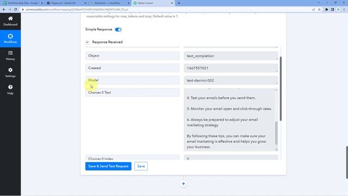The image size is (348, 196).
Task: Click the text_completion value field
Action: pyautogui.click(x=231, y=56)
